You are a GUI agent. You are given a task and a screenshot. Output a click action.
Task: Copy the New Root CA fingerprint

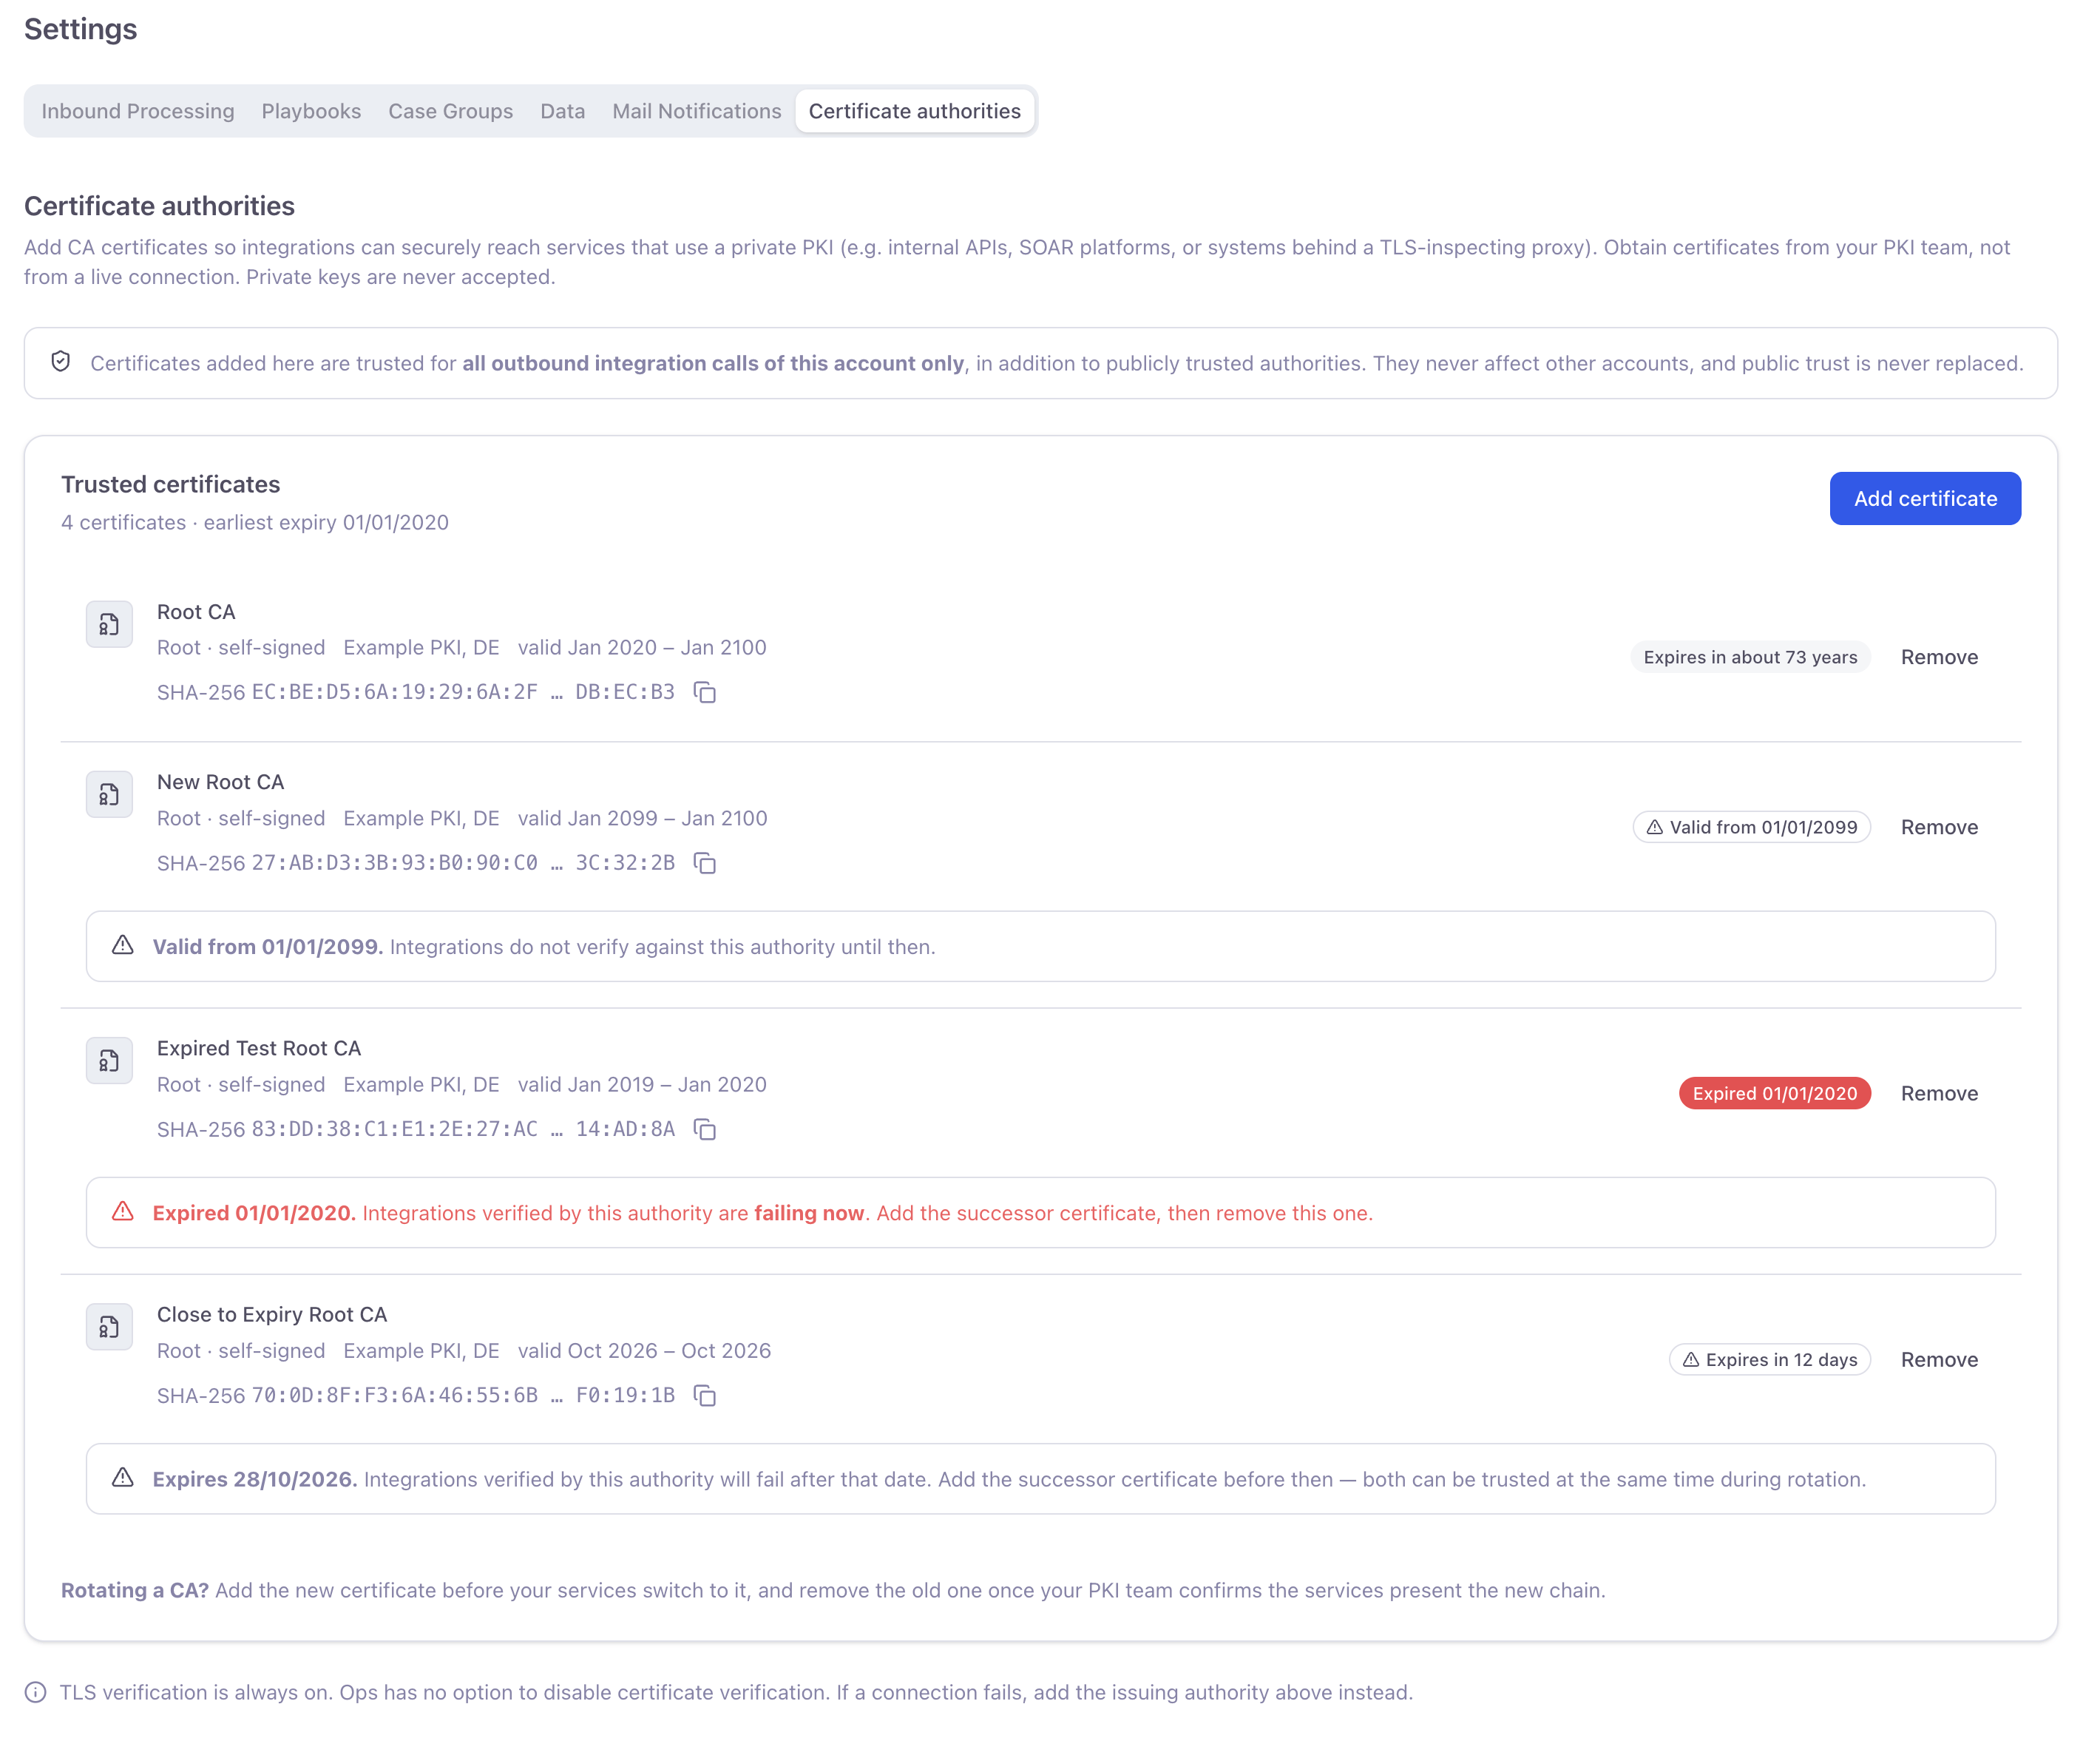(705, 863)
